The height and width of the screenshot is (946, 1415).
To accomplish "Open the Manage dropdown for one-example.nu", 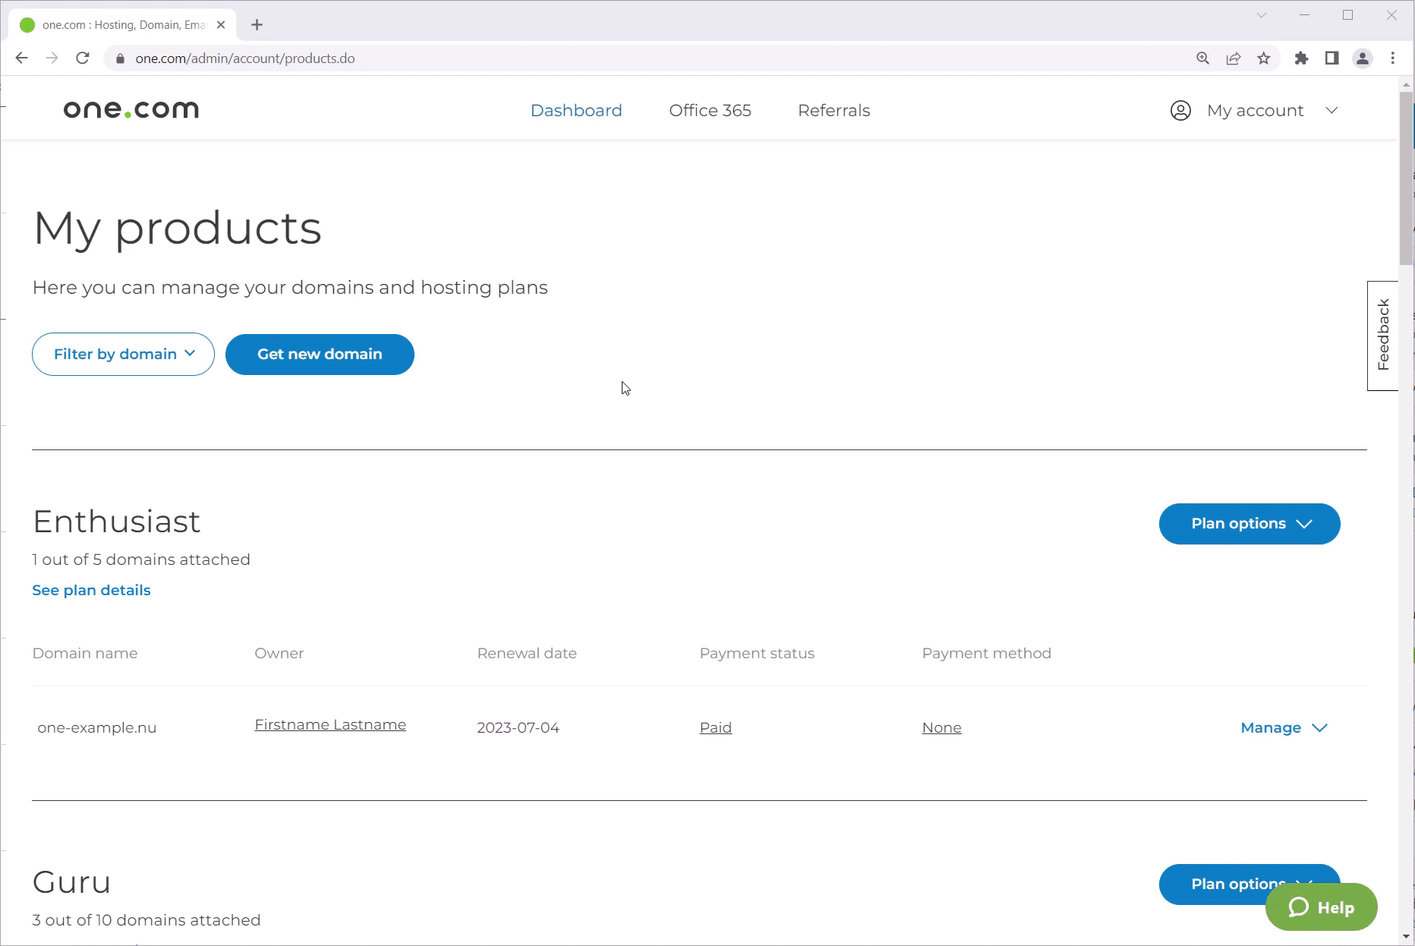I will (1283, 727).
